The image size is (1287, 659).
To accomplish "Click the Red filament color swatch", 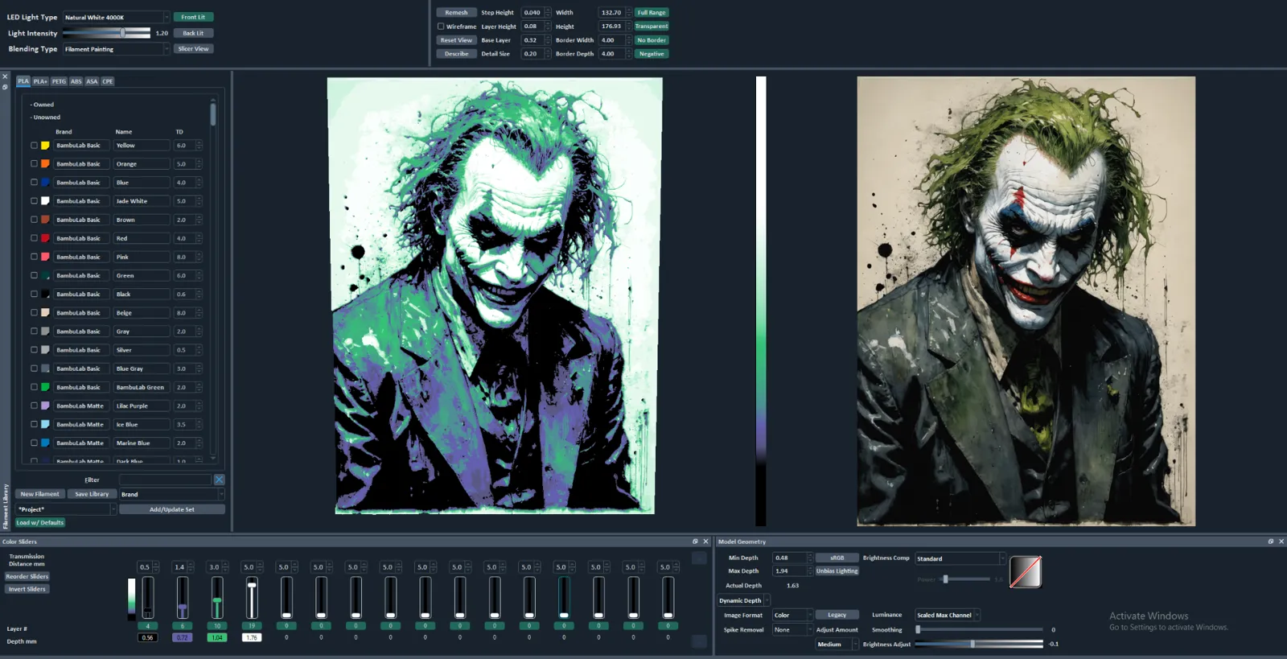I will point(45,238).
